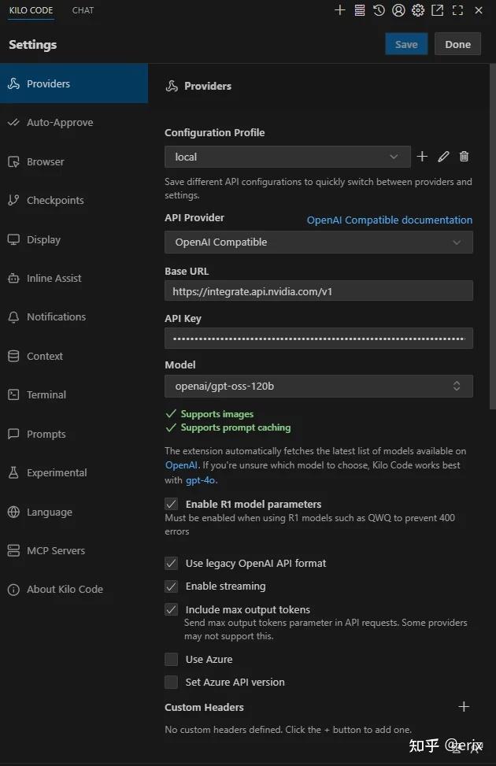This screenshot has height=766, width=496.
Task: Add a custom header plus button
Action: click(x=464, y=707)
